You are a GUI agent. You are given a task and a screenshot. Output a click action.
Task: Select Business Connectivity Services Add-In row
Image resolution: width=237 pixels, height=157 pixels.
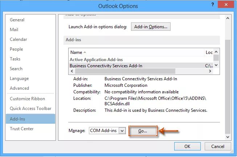141,66
